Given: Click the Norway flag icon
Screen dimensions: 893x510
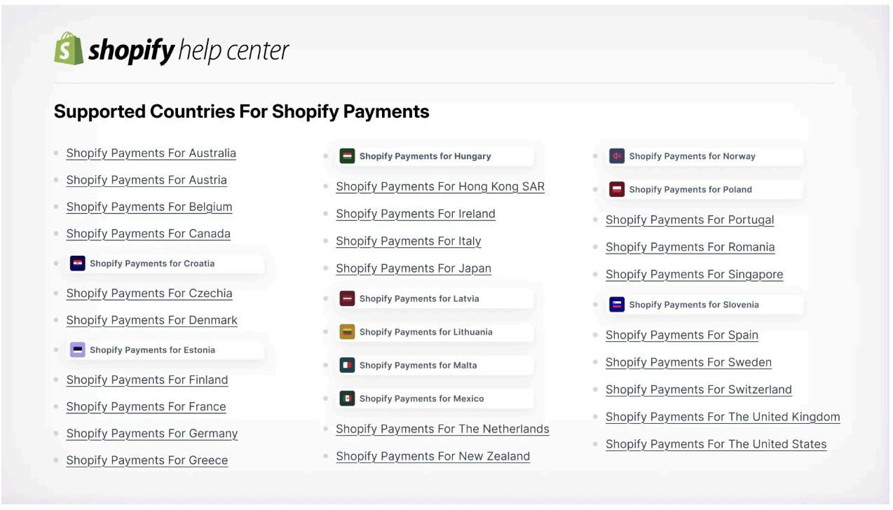Looking at the screenshot, I should click(617, 156).
